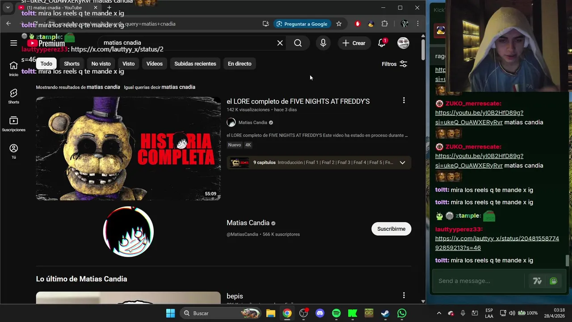This screenshot has height=322, width=572.
Task: Expand the 9 capítulos chapter list
Action: pyautogui.click(x=402, y=162)
